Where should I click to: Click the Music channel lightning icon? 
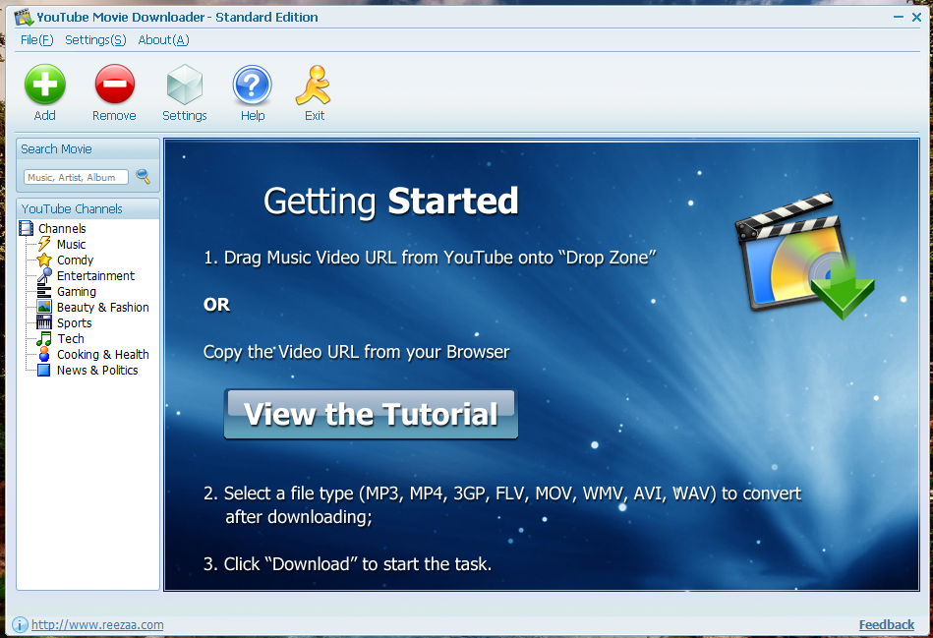click(x=44, y=244)
